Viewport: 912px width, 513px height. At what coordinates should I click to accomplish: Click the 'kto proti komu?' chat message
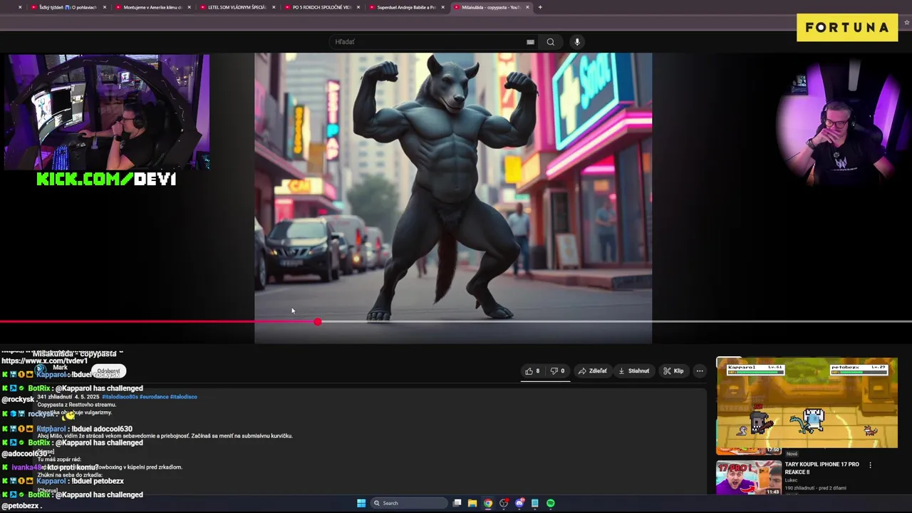(x=73, y=467)
